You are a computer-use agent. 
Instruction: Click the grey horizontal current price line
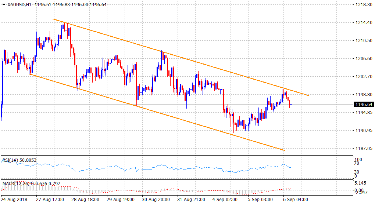(x=324, y=105)
